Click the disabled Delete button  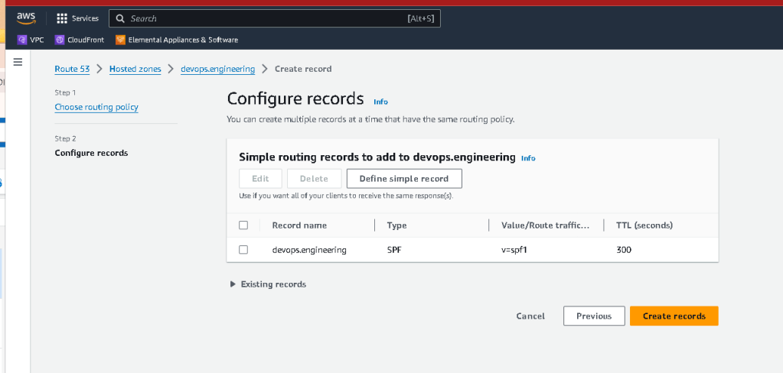click(314, 179)
